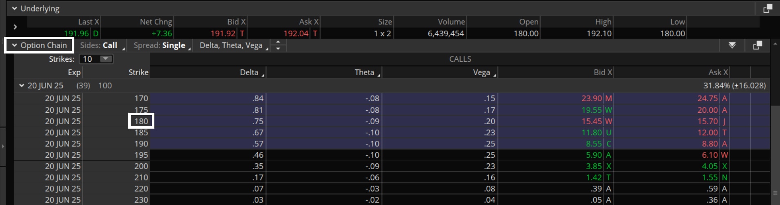Click the 19.55 bid for 175 call
Image resolution: width=780 pixels, height=205 pixels.
(592, 110)
